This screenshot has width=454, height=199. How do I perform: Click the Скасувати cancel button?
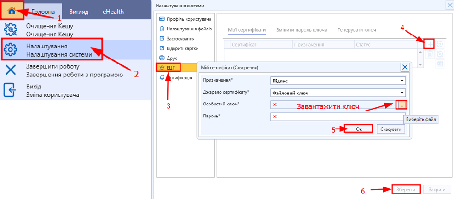pyautogui.click(x=390, y=129)
